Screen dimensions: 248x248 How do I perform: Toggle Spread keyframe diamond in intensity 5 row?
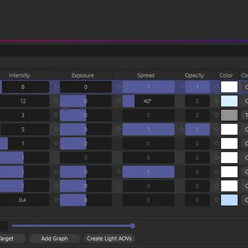(118, 129)
